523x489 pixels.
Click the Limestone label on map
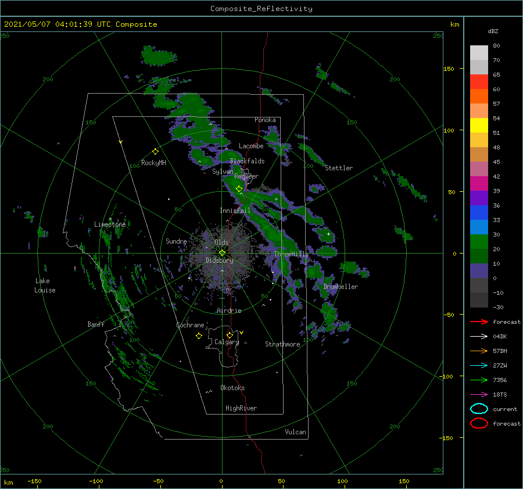(x=110, y=224)
